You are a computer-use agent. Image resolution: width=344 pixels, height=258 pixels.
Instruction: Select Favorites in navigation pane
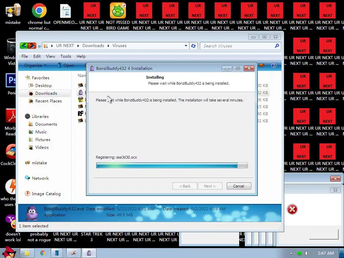40,78
